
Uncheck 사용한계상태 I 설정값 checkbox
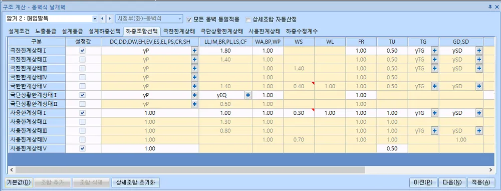[83, 113]
